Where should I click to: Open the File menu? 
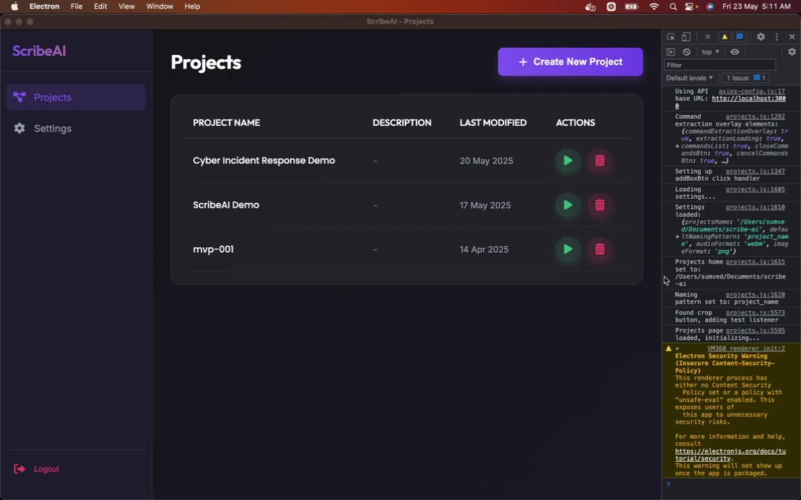point(76,6)
